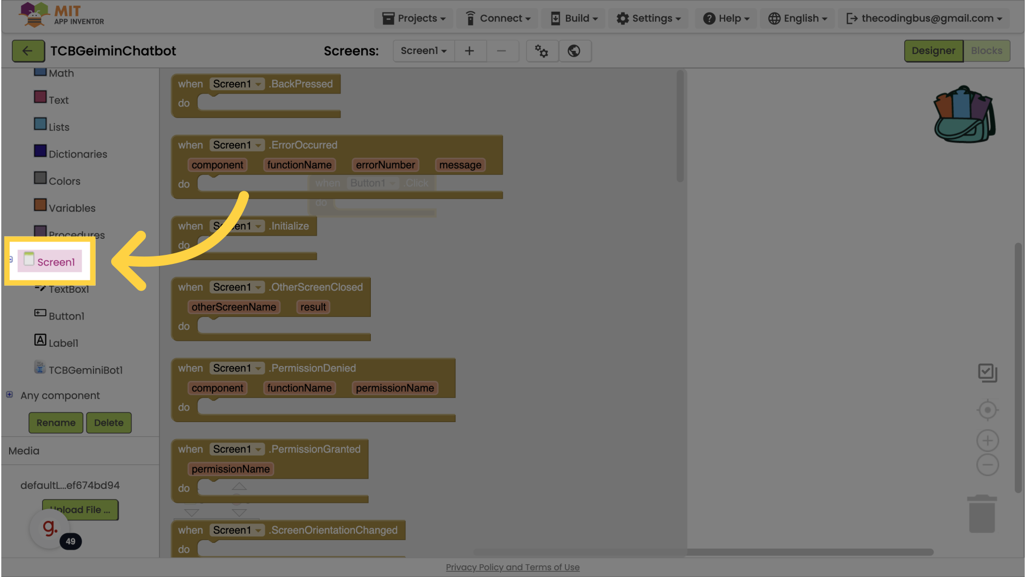
Task: Open the Screen1 screens dropdown
Action: click(x=423, y=51)
